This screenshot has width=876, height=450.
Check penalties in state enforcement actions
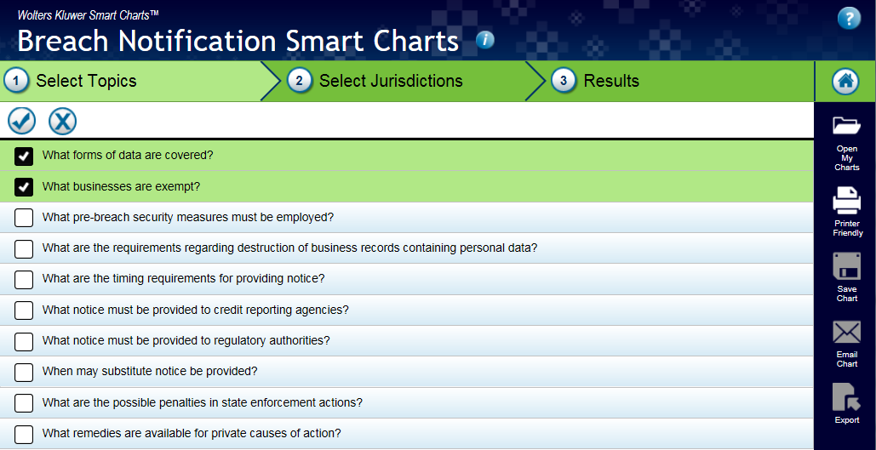24,402
